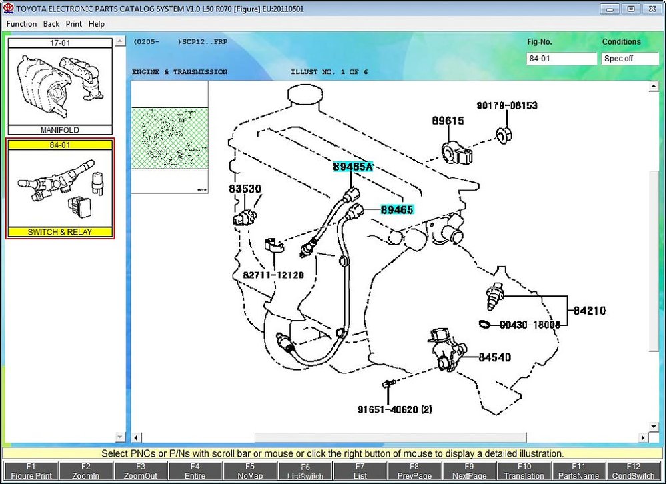Click the highlighted 89465A part label
Screen dimensions: 667x484
(353, 167)
